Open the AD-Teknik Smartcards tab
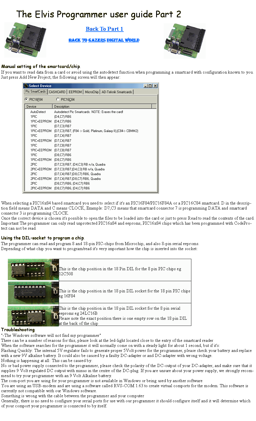The width and height of the screenshot is (256, 421). [117, 92]
